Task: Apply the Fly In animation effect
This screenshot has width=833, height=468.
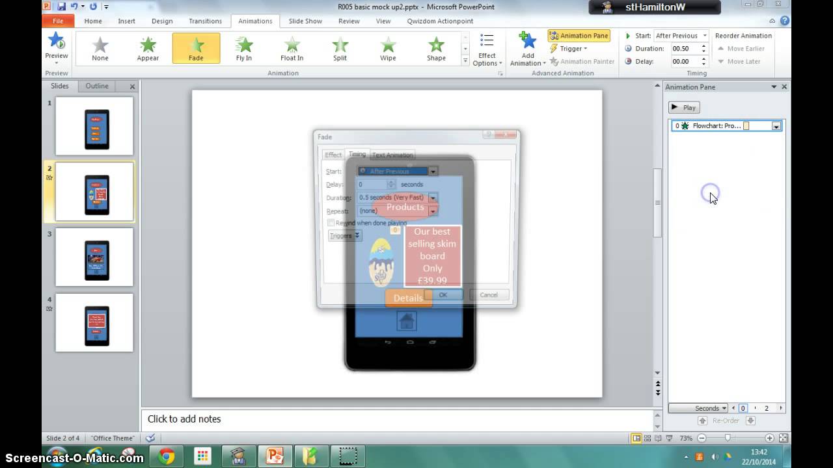Action: 244,49
